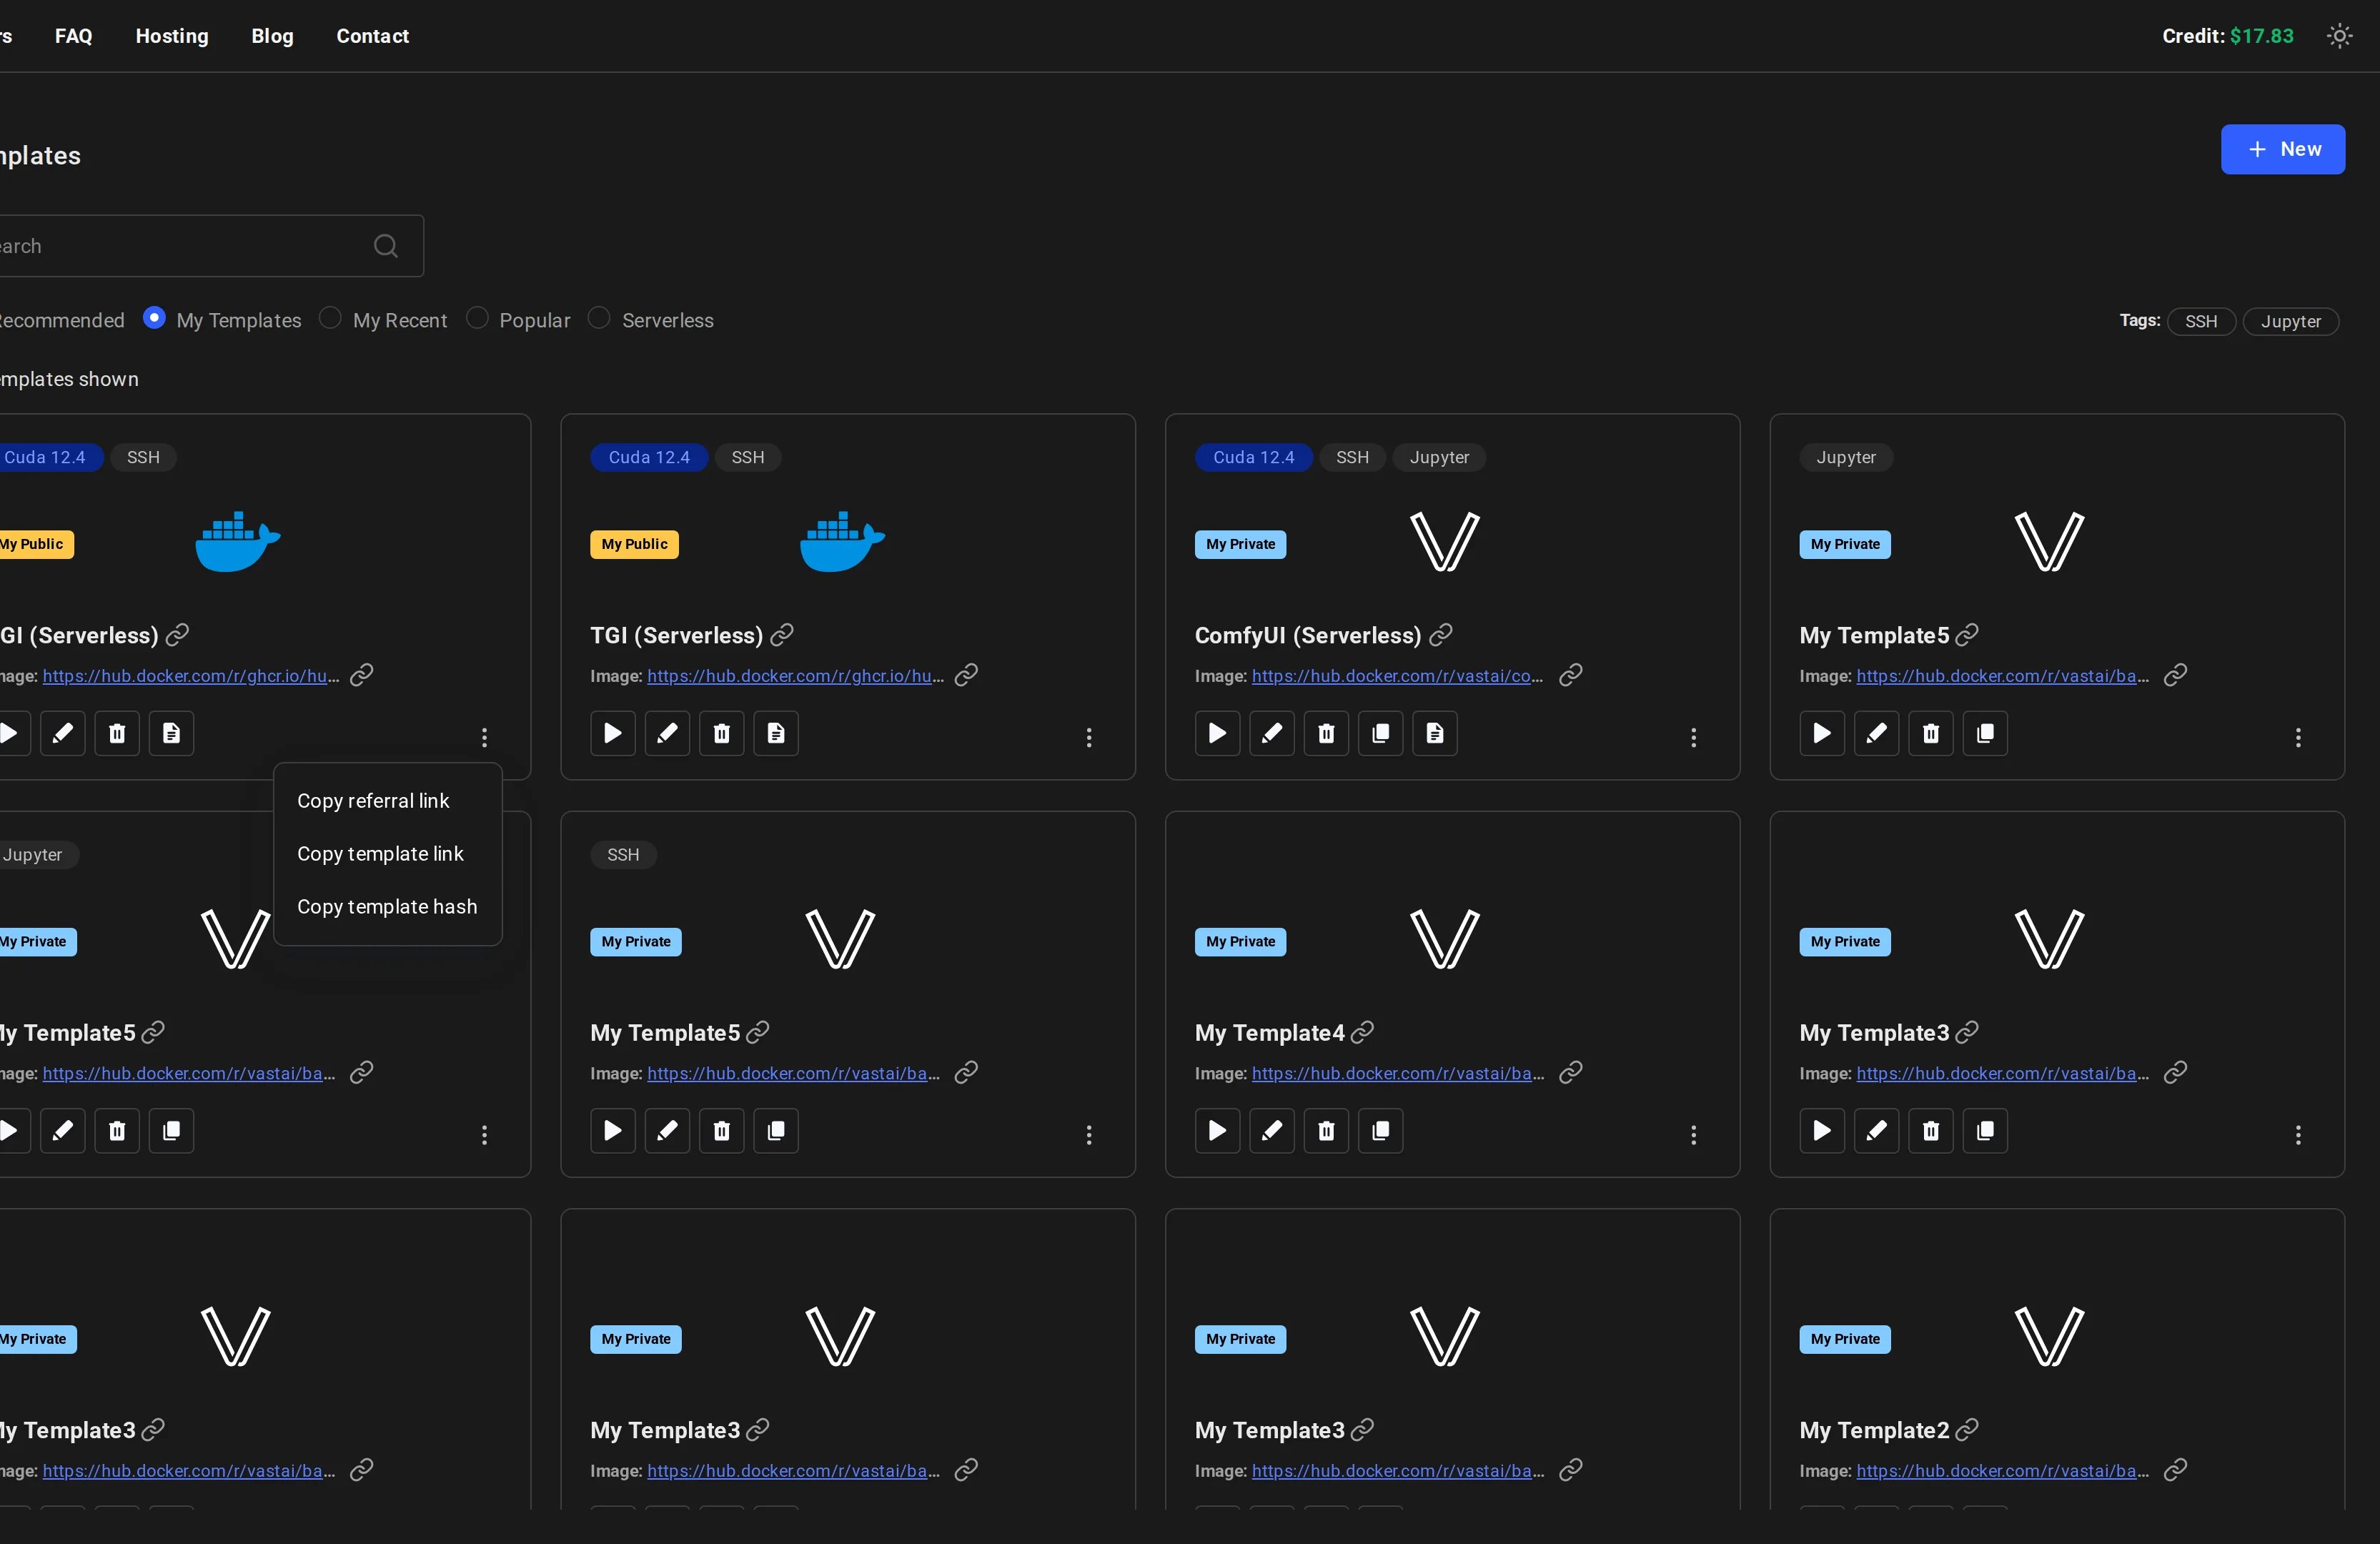Edit ComfyUI (Serverless) using the pencil icon
Screen dimensions: 2380x1544
(x=1272, y=733)
